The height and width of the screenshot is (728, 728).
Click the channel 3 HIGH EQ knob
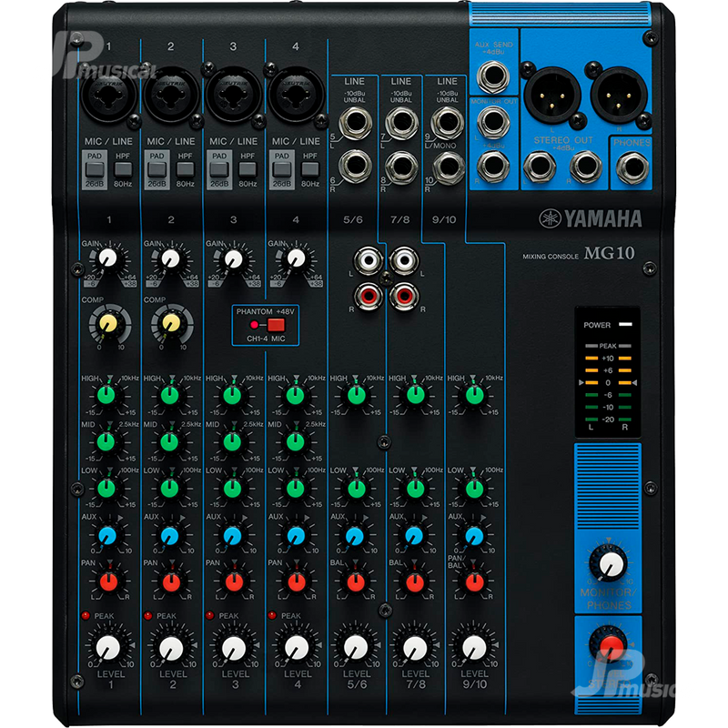click(x=232, y=396)
